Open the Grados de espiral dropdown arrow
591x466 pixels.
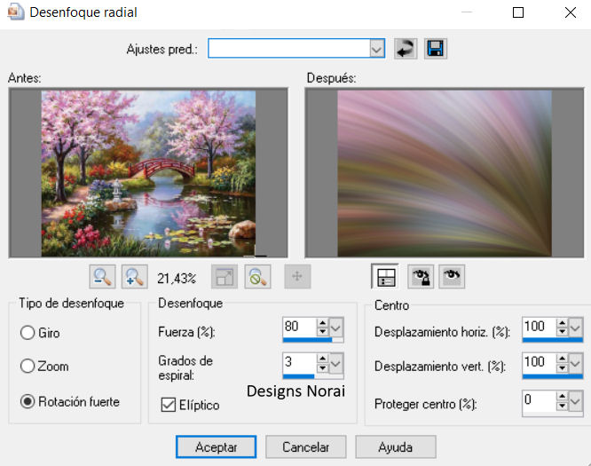(x=335, y=363)
